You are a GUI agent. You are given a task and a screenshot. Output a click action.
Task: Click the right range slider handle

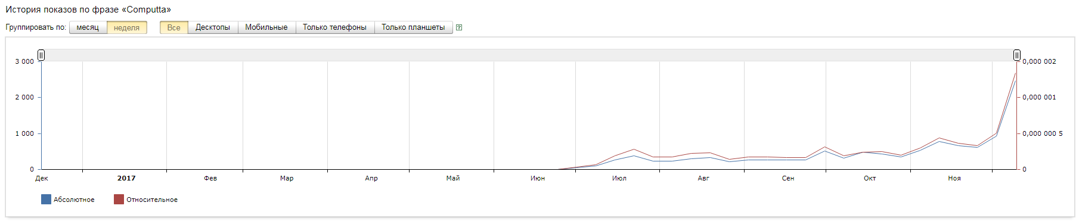pyautogui.click(x=1017, y=55)
